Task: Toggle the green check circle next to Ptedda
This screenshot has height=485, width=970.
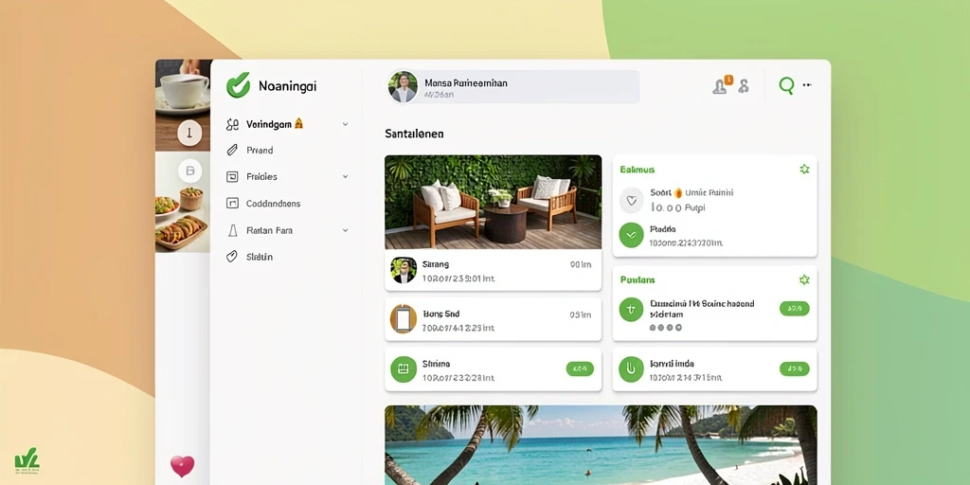Action: (x=631, y=235)
